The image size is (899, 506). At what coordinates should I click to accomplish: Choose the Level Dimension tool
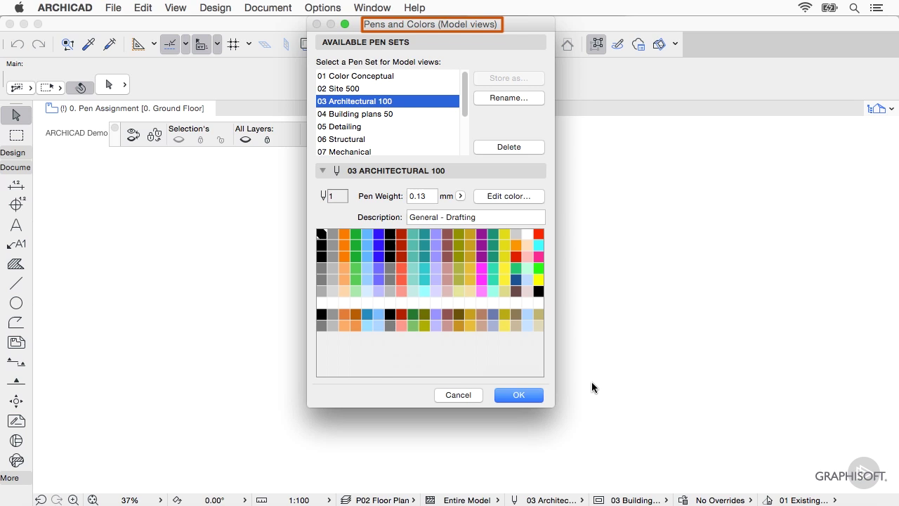(x=16, y=205)
